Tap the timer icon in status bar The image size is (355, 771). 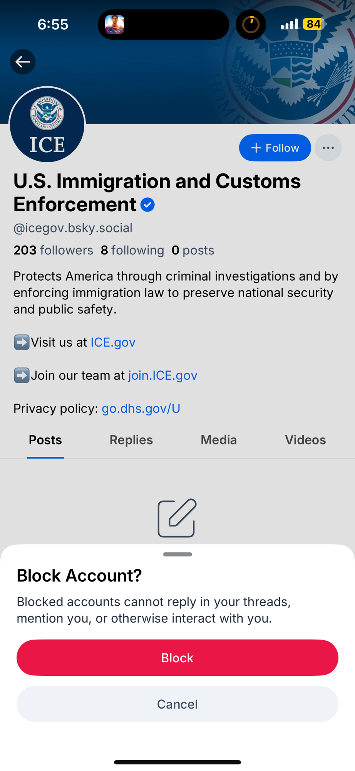[251, 25]
